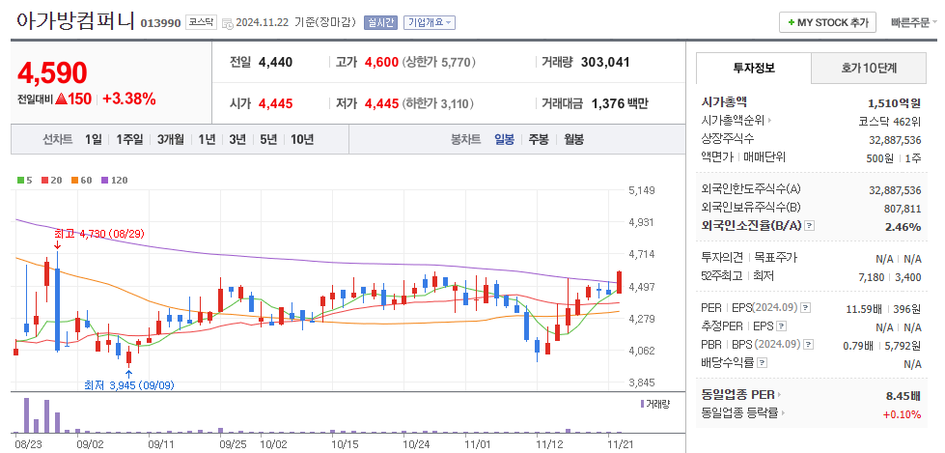Open the 기업개요 dropdown

(430, 23)
